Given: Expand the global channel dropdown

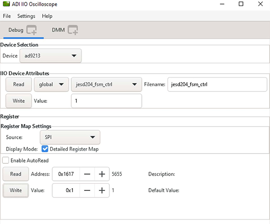Looking at the screenshot, I should coord(51,84).
